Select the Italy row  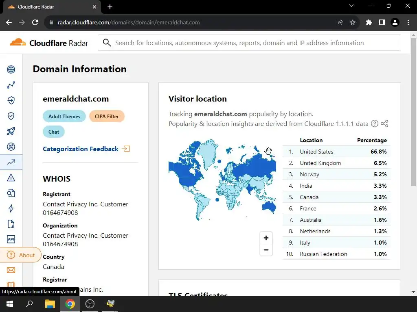click(336, 243)
